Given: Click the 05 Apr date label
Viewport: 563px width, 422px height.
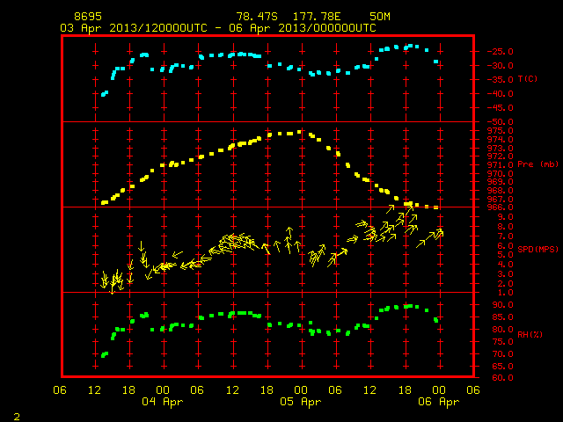Looking at the screenshot, I should tap(301, 402).
